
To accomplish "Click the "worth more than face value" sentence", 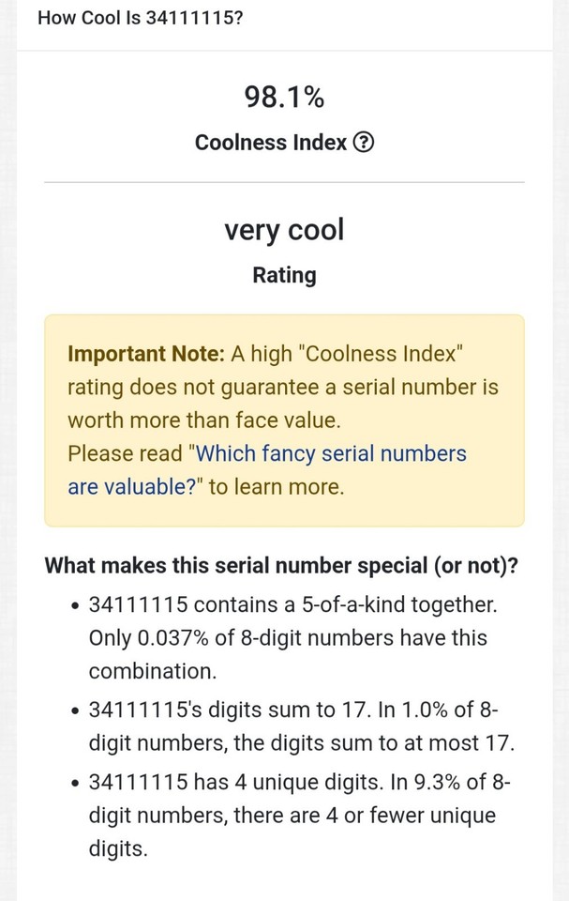I will point(204,420).
